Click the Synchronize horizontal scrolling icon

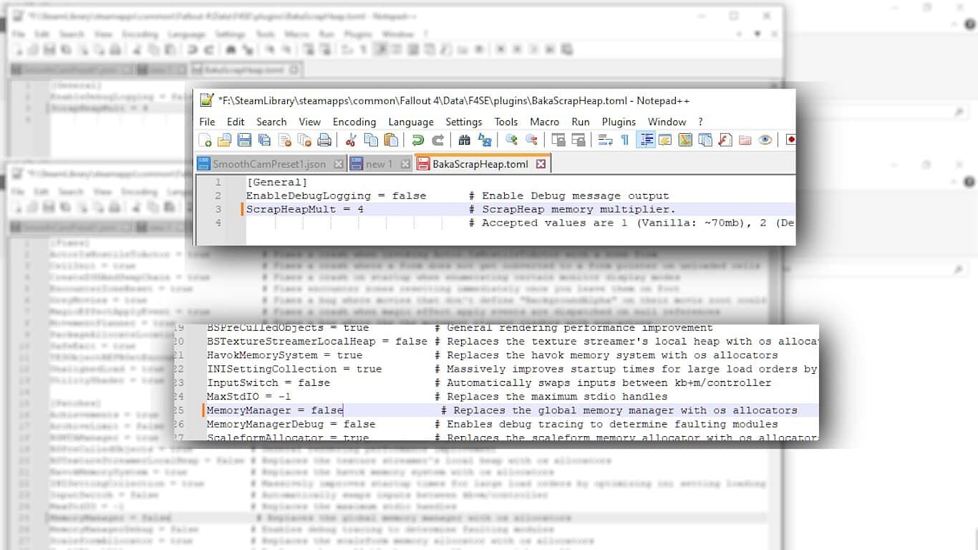pyautogui.click(x=578, y=140)
